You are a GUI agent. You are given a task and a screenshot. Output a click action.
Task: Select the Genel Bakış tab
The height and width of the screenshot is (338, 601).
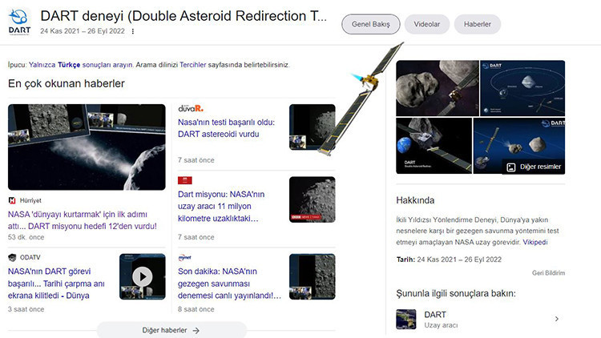click(370, 24)
